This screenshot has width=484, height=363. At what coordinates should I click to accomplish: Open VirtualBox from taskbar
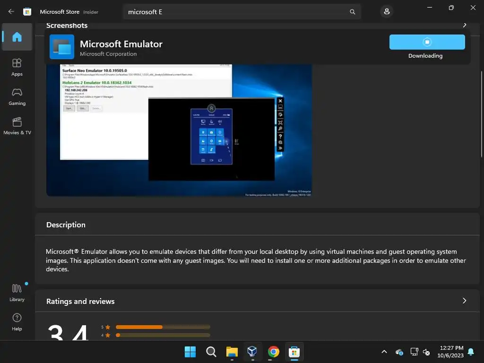click(x=252, y=352)
